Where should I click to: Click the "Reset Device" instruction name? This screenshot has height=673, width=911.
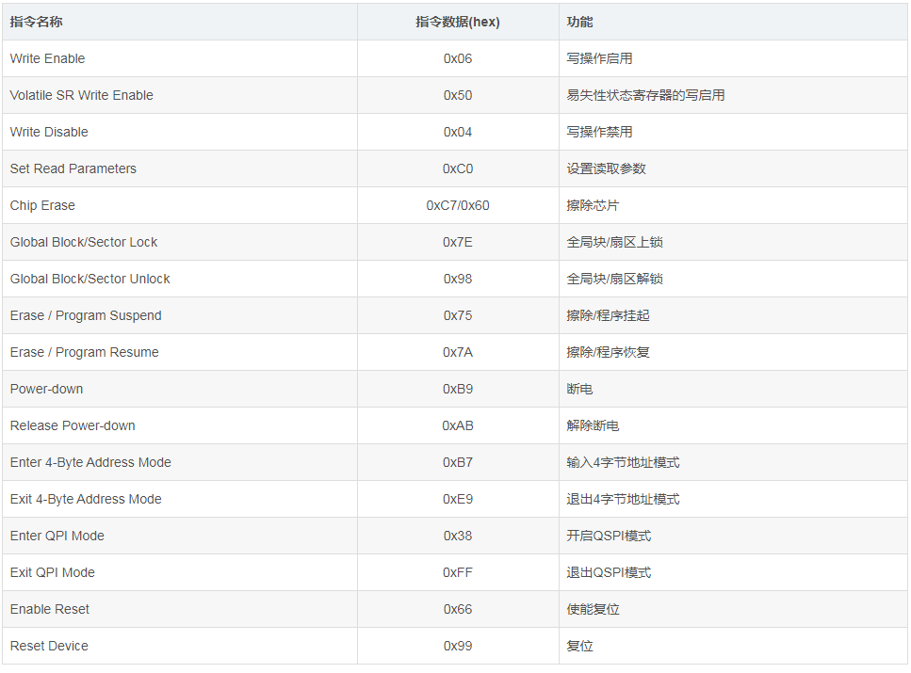click(x=49, y=646)
